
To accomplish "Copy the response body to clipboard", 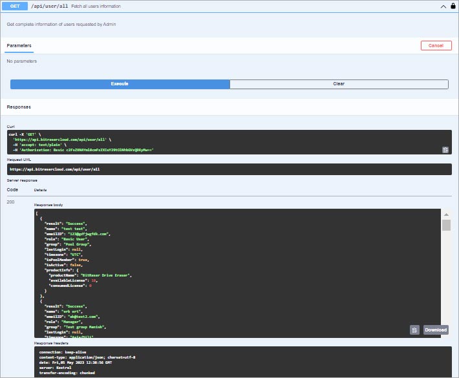I will 414,330.
